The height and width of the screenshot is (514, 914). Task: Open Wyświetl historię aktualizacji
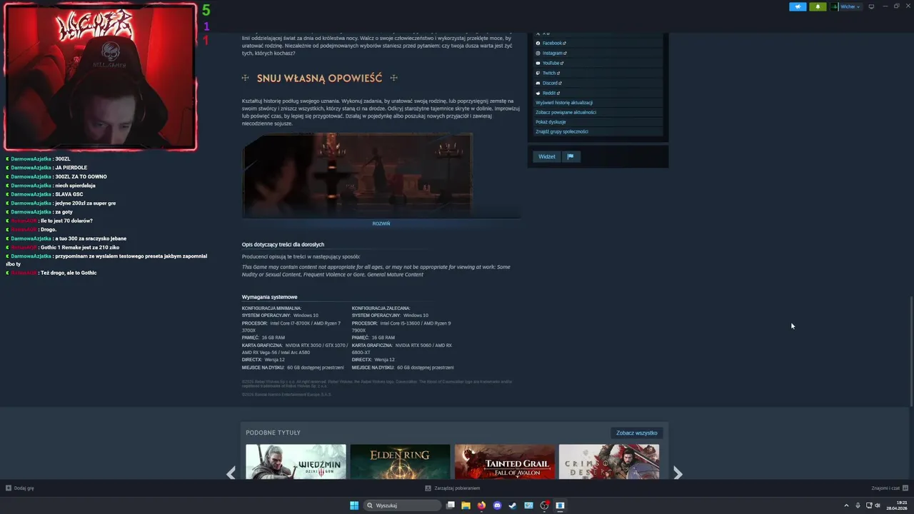tap(564, 103)
